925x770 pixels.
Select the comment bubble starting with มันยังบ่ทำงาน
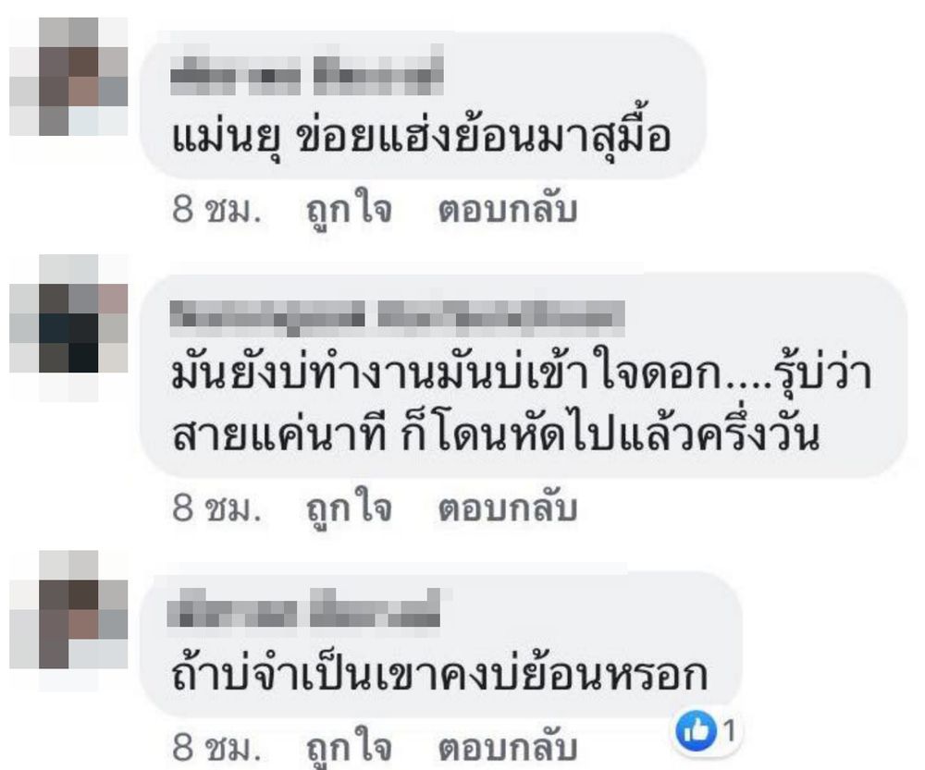pos(523,375)
